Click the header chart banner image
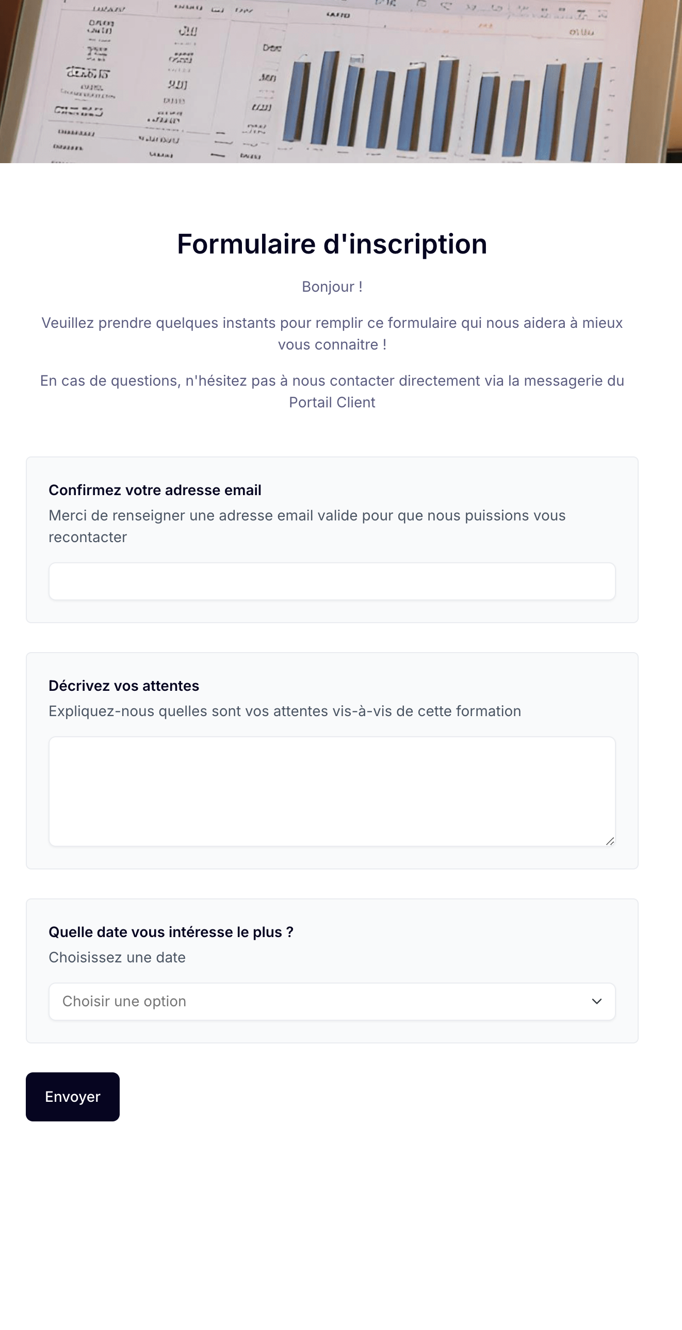 point(341,82)
